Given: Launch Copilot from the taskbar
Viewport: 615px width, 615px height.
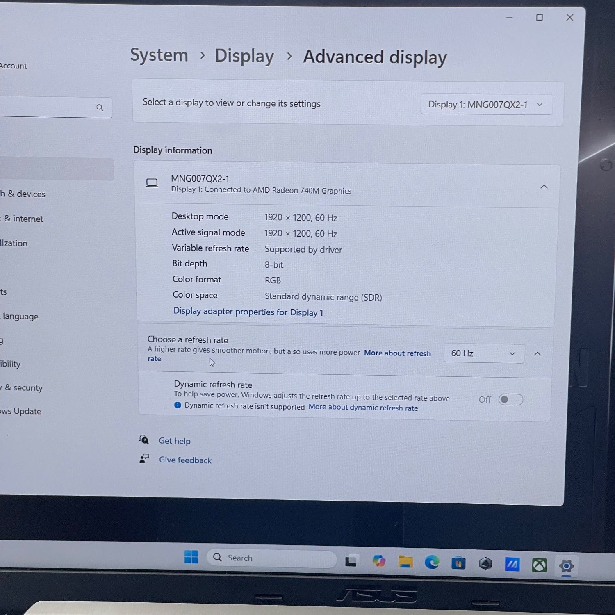Looking at the screenshot, I should (x=378, y=561).
